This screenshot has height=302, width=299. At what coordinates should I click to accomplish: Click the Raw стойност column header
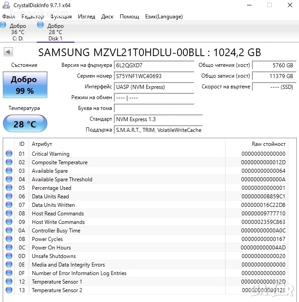point(268,144)
